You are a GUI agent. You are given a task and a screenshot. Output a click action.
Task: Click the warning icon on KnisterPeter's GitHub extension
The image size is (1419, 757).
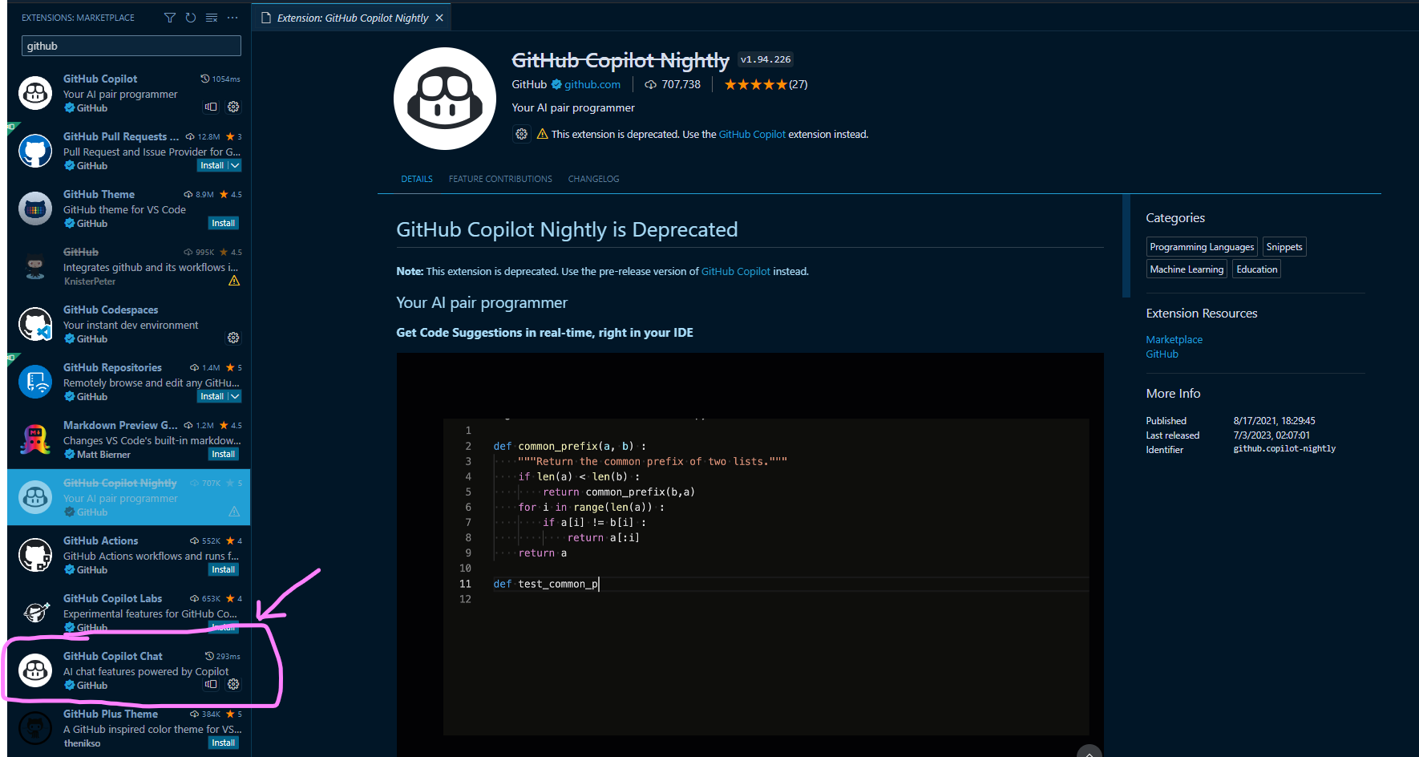coord(233,280)
